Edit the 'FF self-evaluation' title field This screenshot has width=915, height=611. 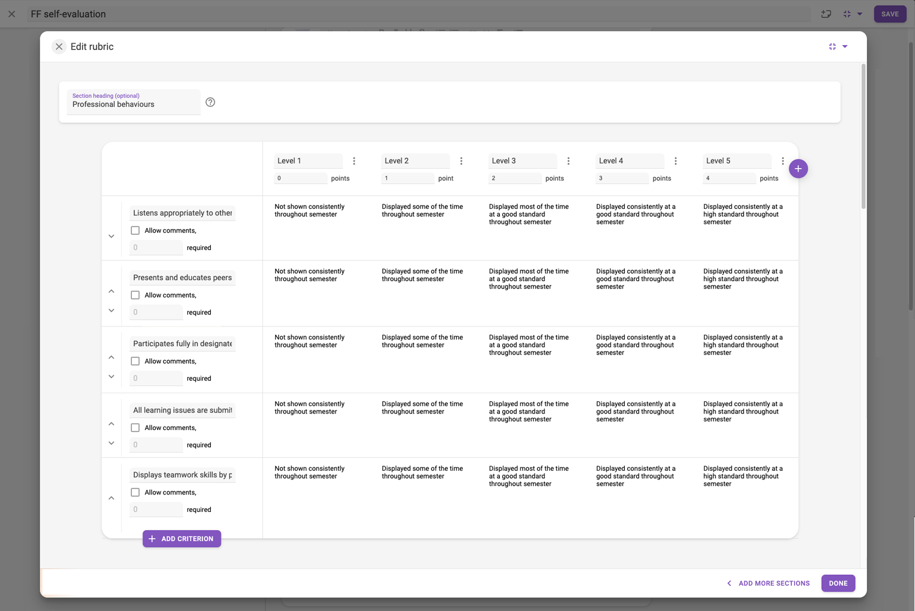pos(418,14)
